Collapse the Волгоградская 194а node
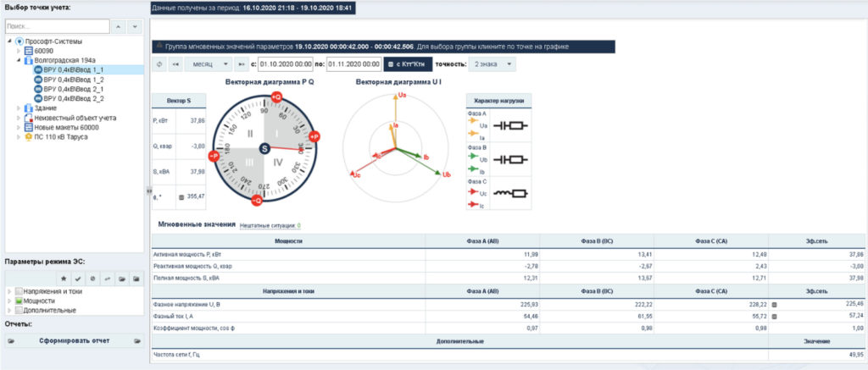Viewport: 868px width, 370px height. [x=19, y=60]
